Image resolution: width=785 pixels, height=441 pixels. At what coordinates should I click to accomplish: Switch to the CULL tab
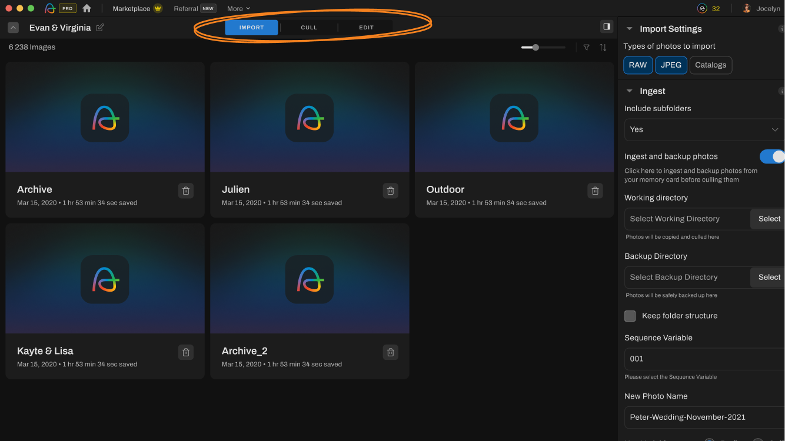pos(309,28)
